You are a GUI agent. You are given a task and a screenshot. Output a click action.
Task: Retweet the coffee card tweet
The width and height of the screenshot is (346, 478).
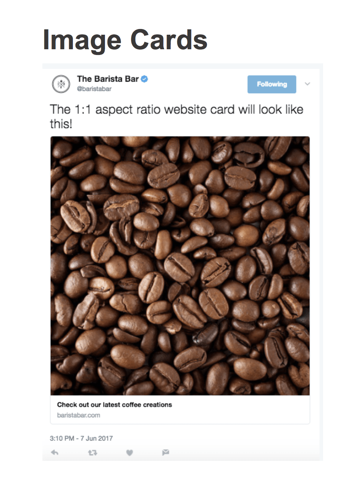click(x=92, y=452)
